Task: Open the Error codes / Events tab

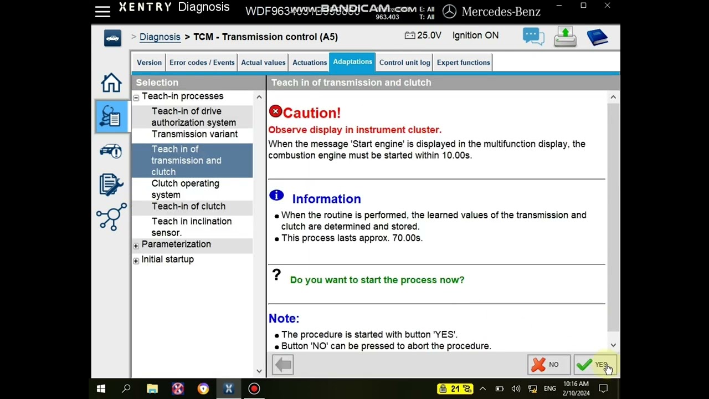Action: [202, 63]
